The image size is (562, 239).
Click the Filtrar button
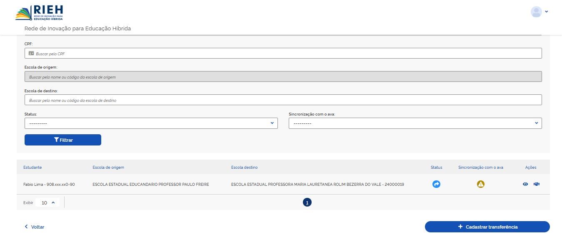[63, 140]
